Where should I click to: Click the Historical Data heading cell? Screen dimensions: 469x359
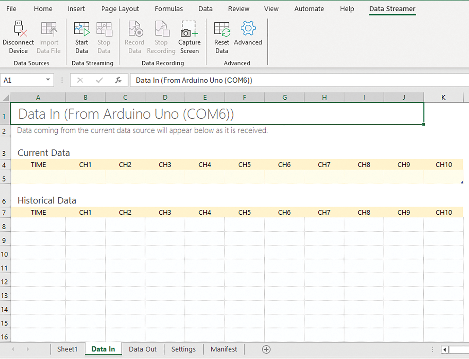[x=47, y=200]
